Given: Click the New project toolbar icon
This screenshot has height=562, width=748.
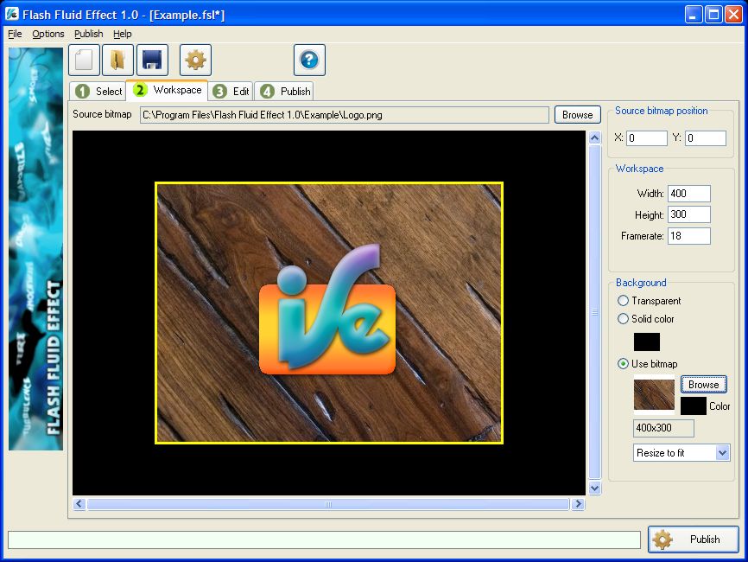Looking at the screenshot, I should (84, 61).
